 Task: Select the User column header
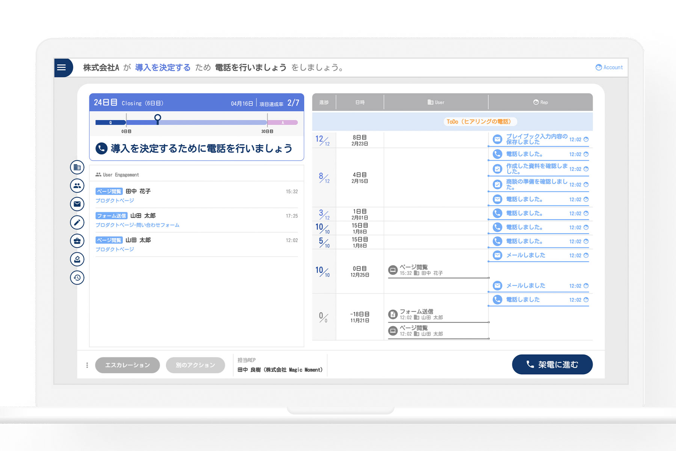(436, 102)
